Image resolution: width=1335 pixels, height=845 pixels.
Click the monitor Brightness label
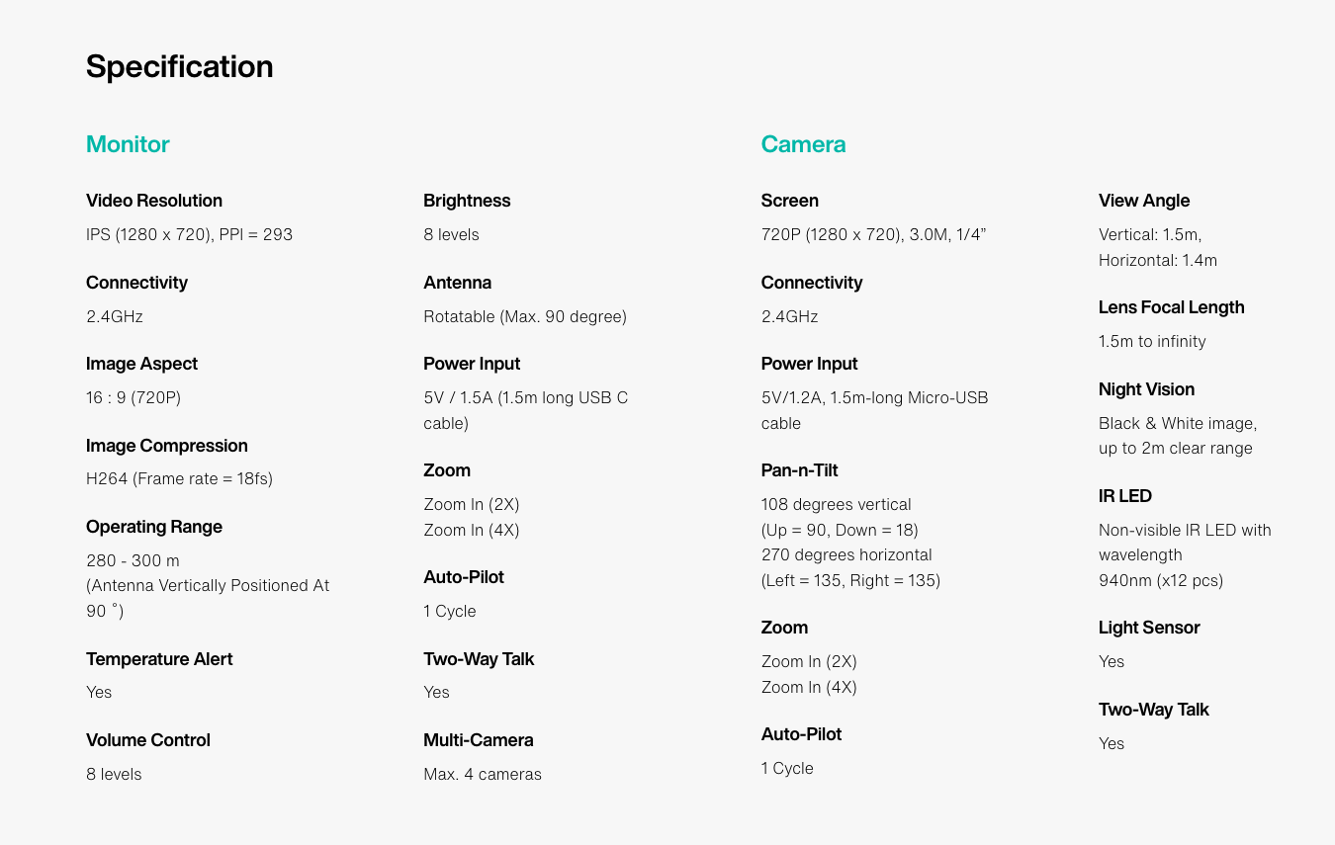point(467,201)
